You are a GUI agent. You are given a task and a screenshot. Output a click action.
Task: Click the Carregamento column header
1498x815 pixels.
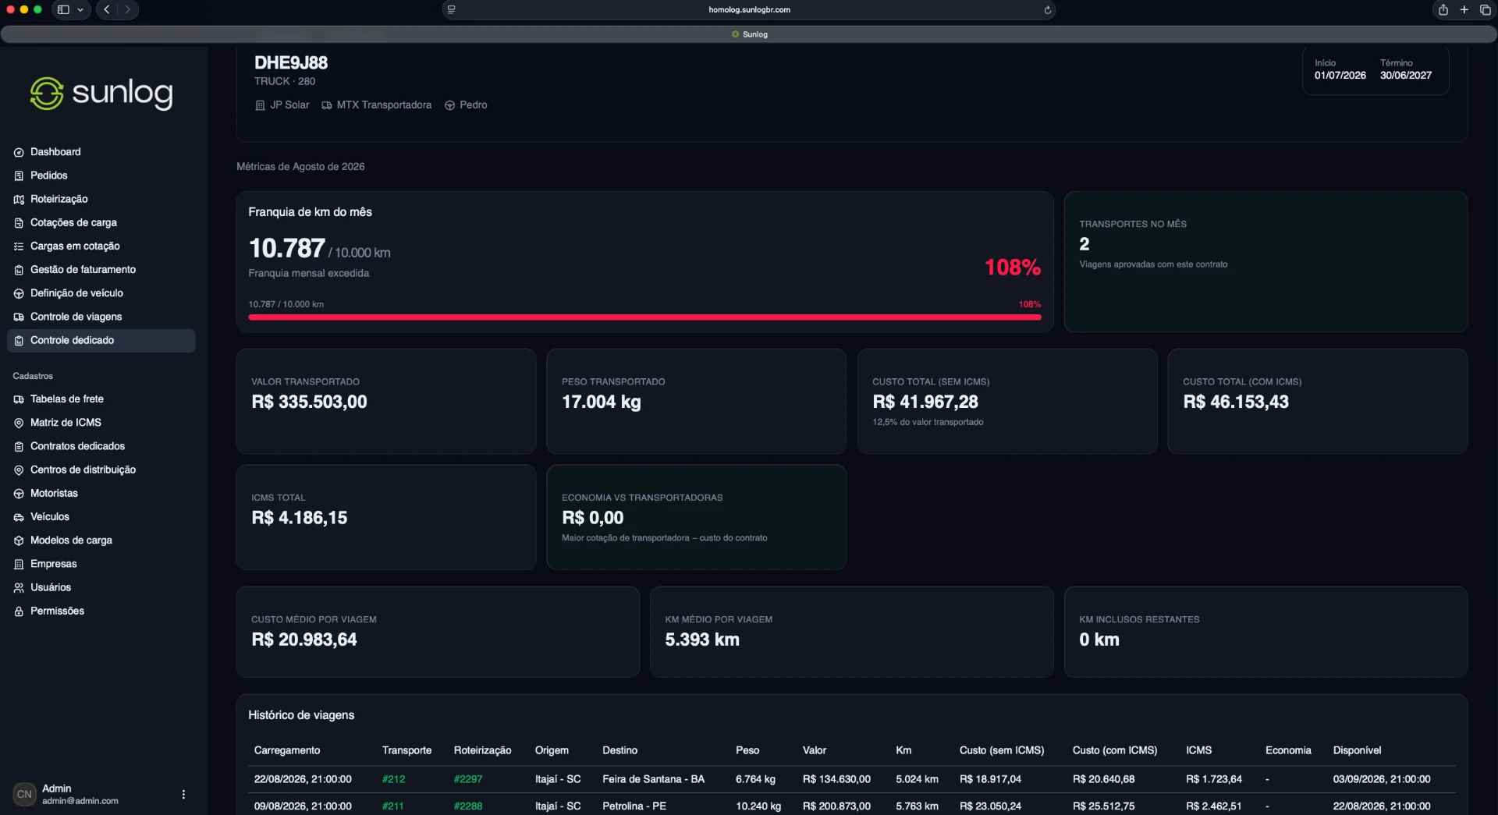point(286,750)
